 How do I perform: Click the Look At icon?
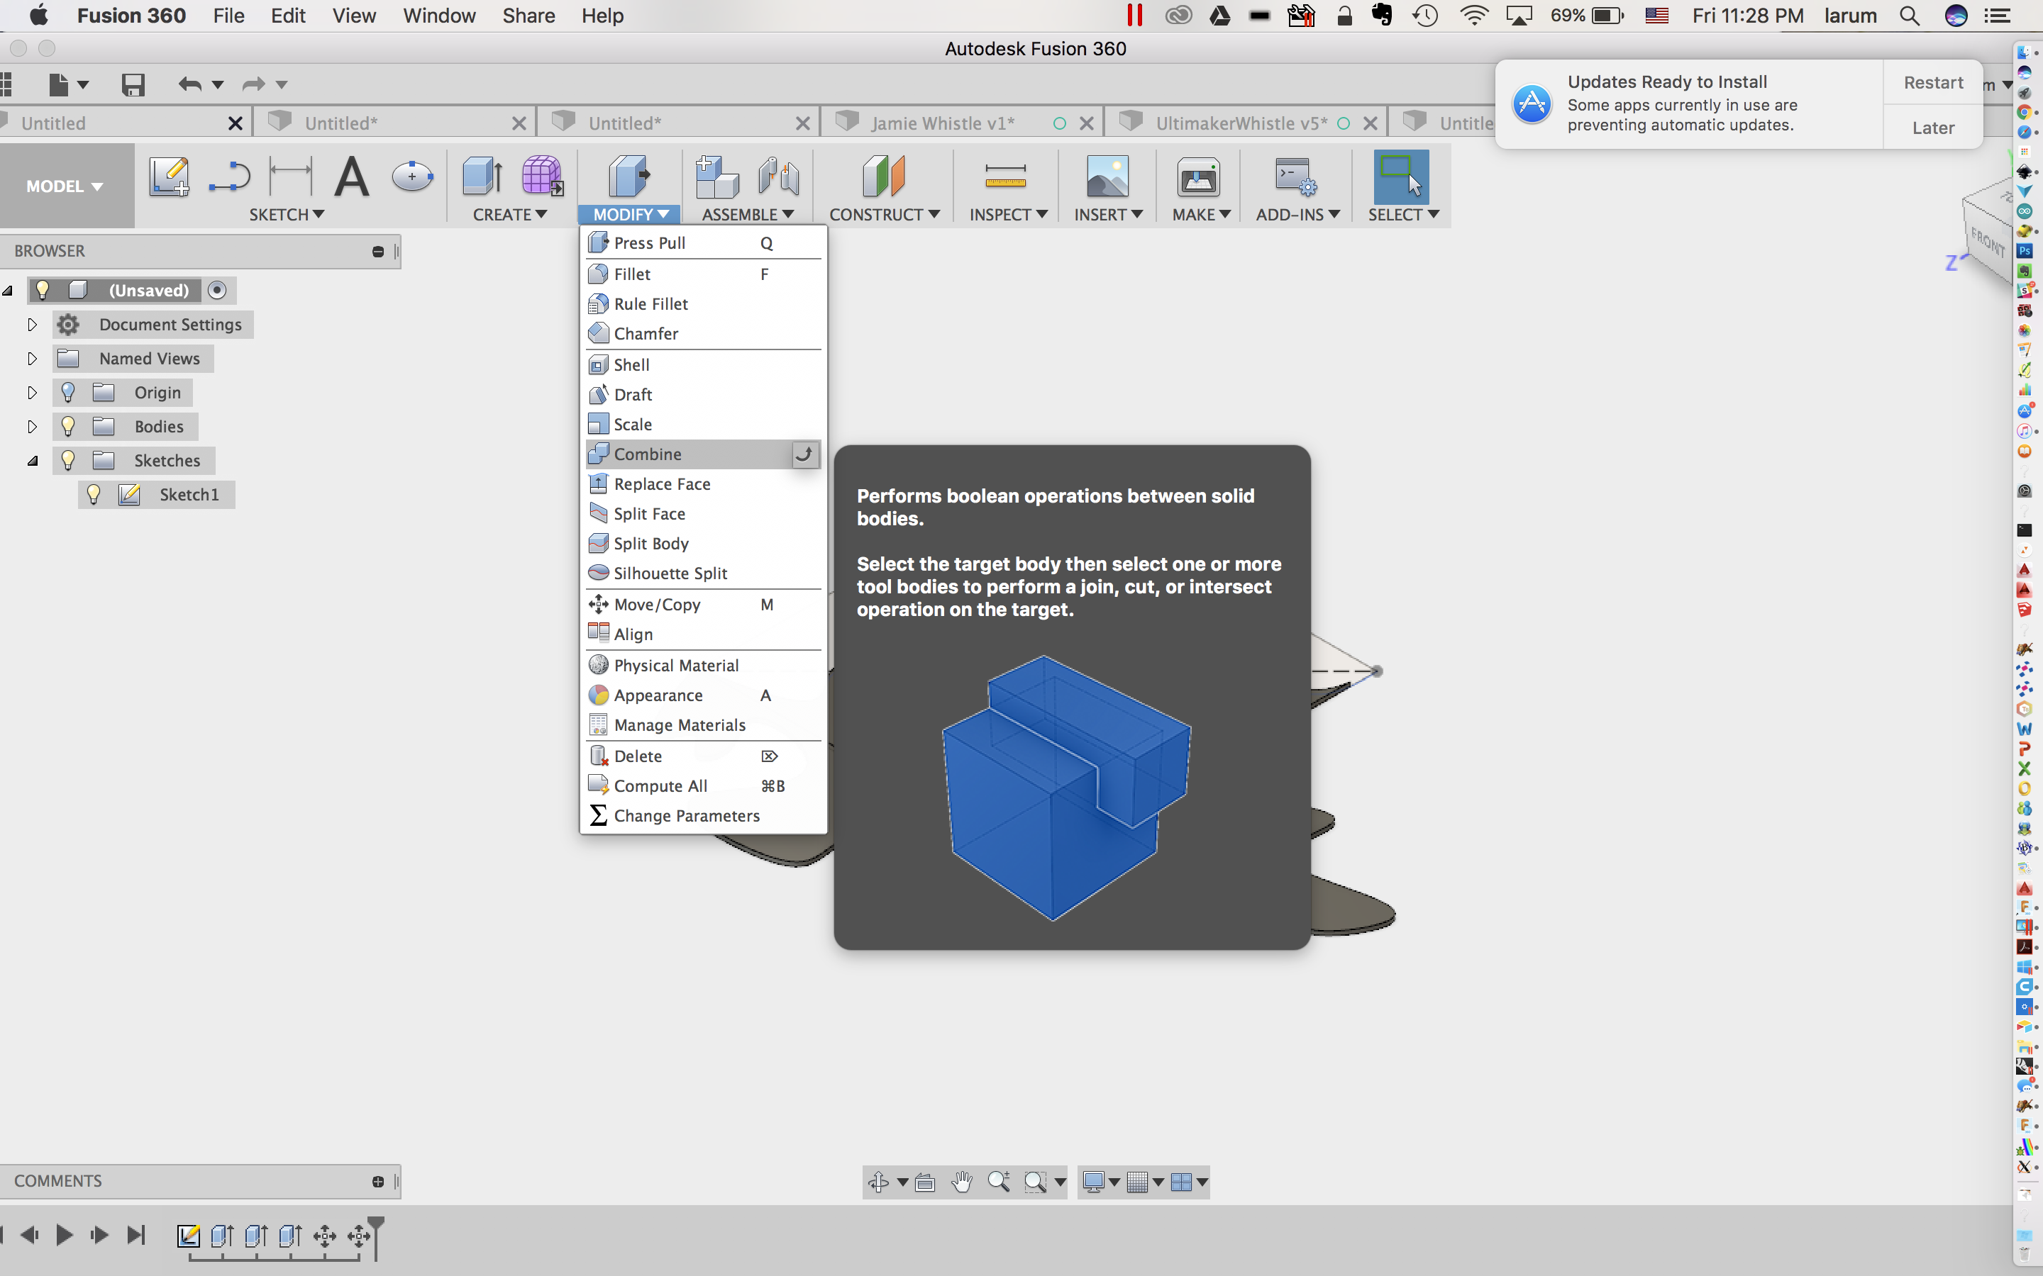click(x=924, y=1182)
